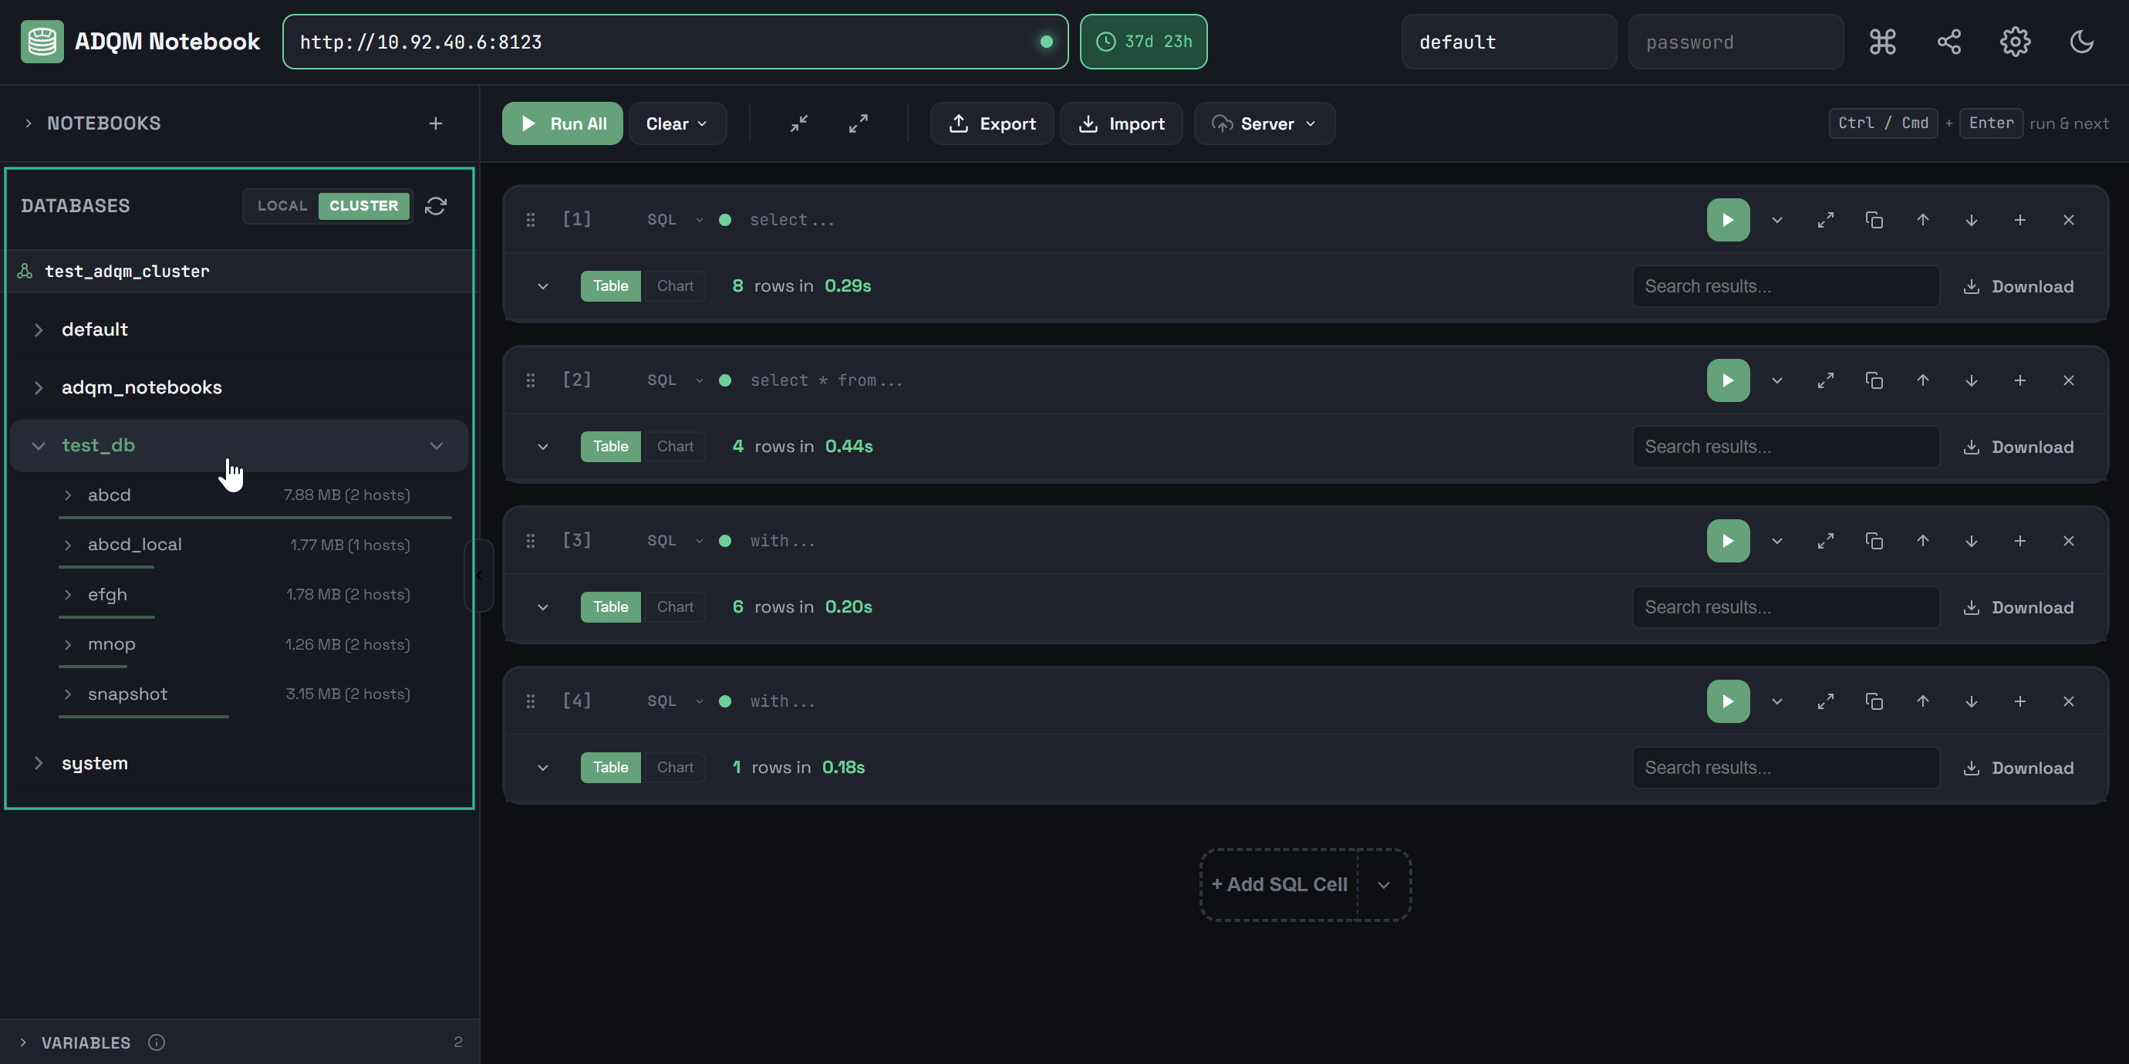This screenshot has height=1064, width=2129.
Task: Switch databases view to LOCAL
Action: [282, 206]
